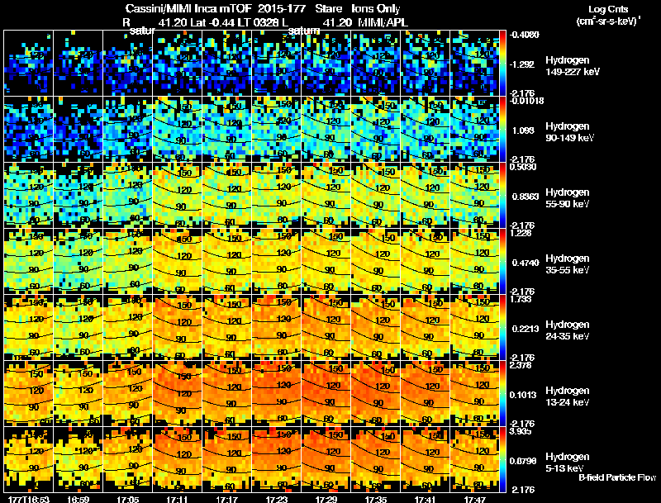Click the 'Hydrogen 55-90 keV' row label
The height and width of the screenshot is (503, 661).
(568, 198)
